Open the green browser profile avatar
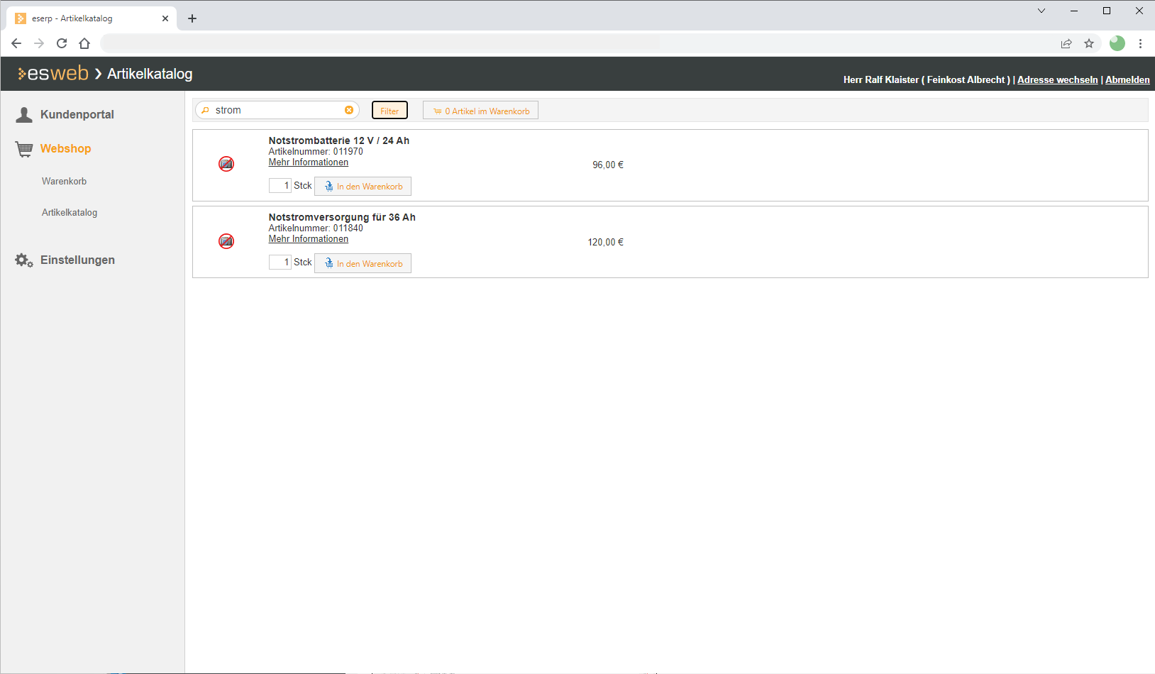This screenshot has height=674, width=1155. tap(1117, 43)
